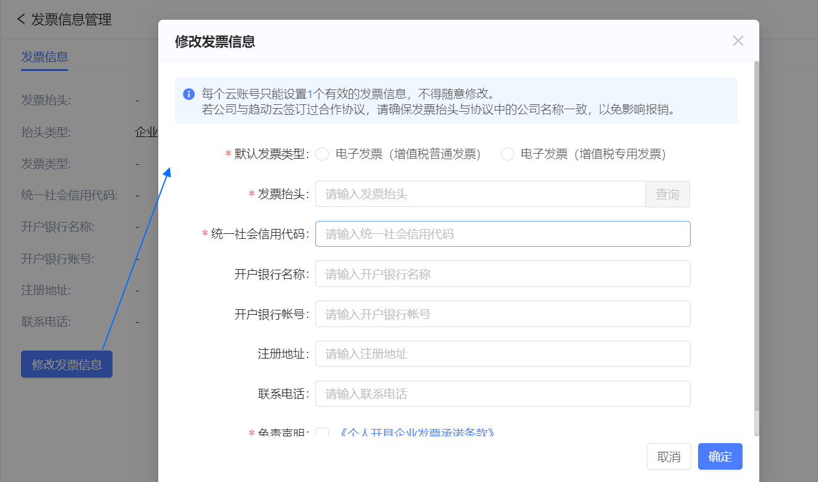Tick the 免责声明 checkbox
Viewport: 818px width, 482px height.
click(x=322, y=433)
